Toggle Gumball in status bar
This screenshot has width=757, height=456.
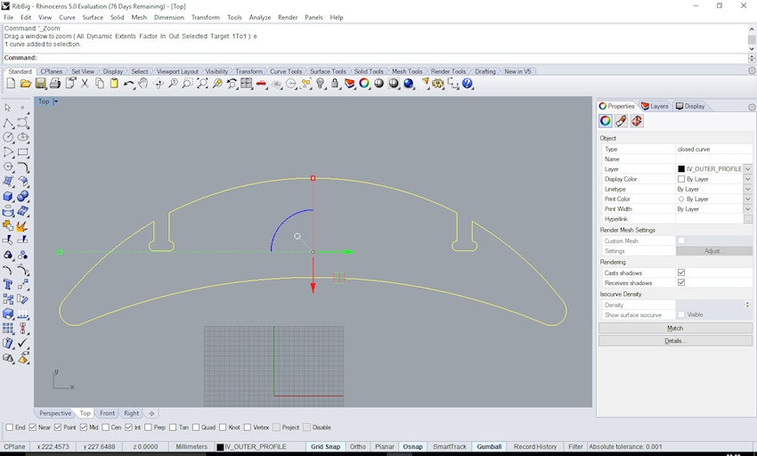pos(489,447)
